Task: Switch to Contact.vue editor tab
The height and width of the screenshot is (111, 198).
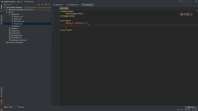Action: tap(73, 5)
